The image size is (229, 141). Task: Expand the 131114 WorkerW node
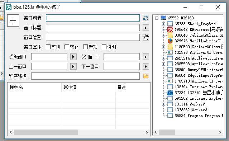(x=163, y=104)
